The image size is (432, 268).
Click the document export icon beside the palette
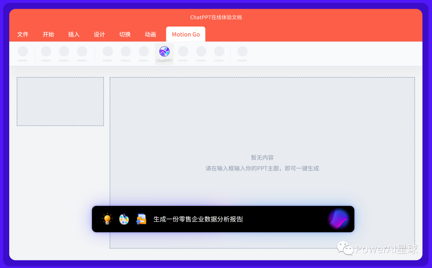point(141,219)
